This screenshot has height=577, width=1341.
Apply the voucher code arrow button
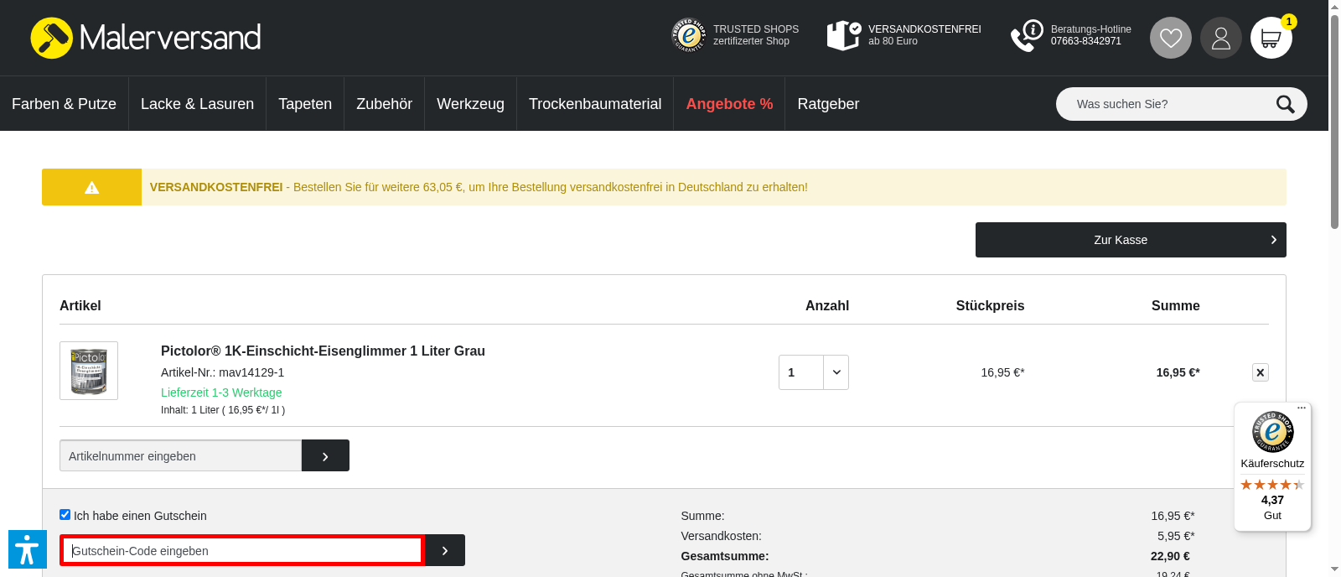[x=445, y=550]
